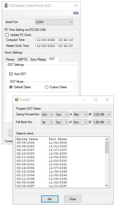Click the spring date 03/09/2025
The height and width of the screenshot is (205, 117).
click(25, 142)
